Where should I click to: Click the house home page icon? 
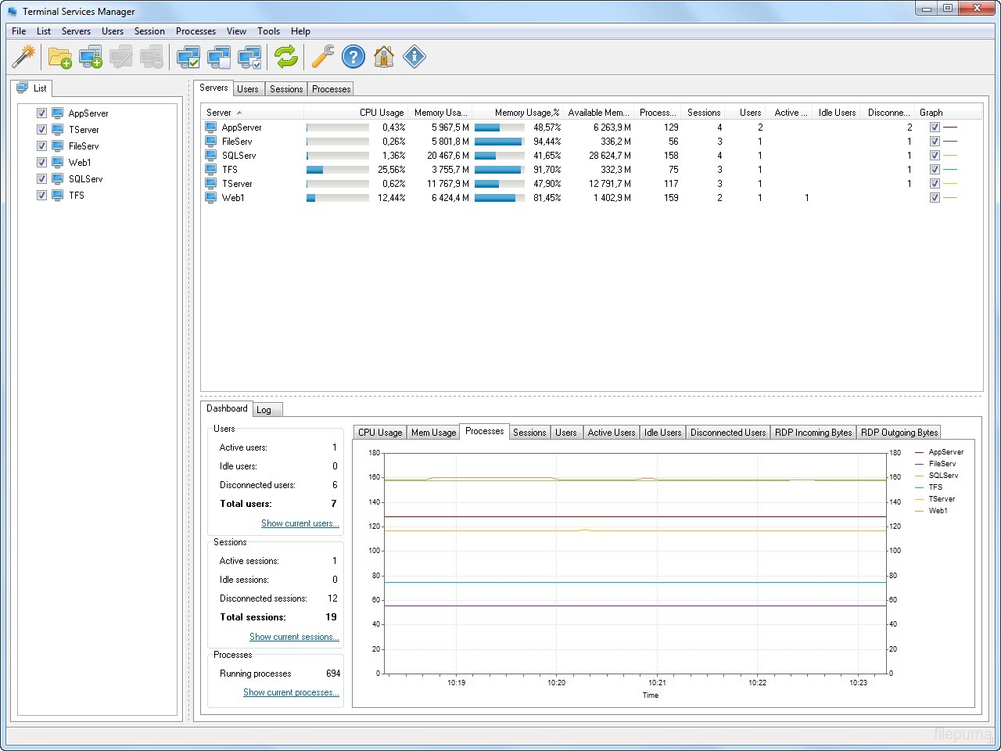tap(384, 56)
